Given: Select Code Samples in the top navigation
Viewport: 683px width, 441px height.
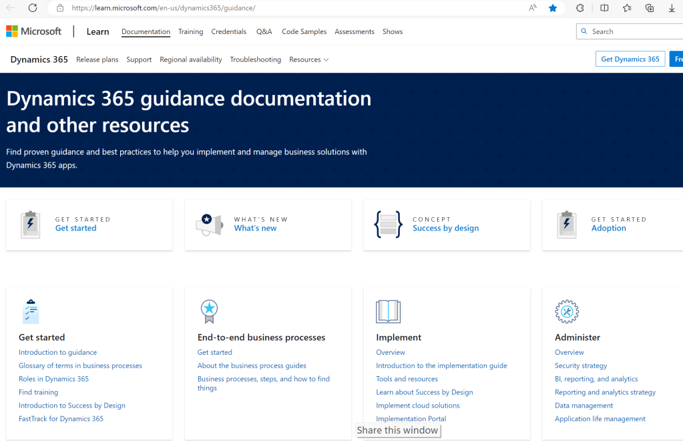Looking at the screenshot, I should click(x=304, y=31).
